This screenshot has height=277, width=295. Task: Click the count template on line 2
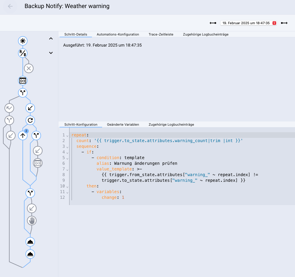coord(169,141)
